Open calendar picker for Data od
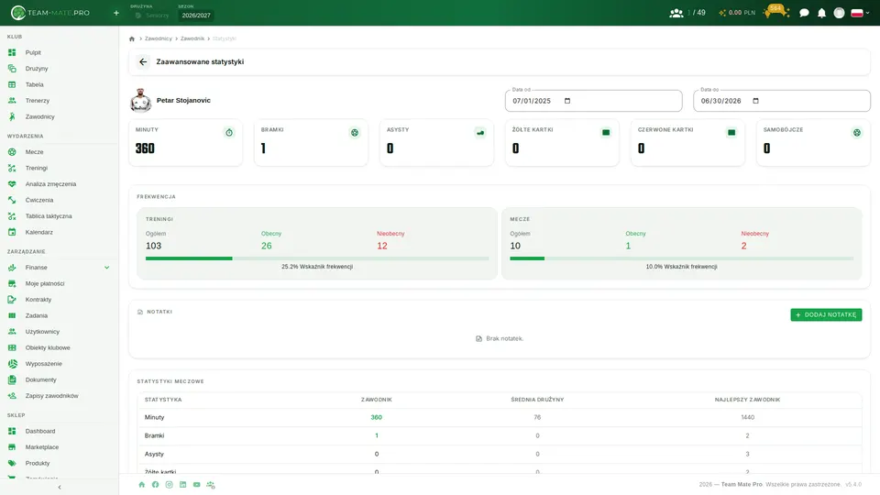 click(567, 101)
